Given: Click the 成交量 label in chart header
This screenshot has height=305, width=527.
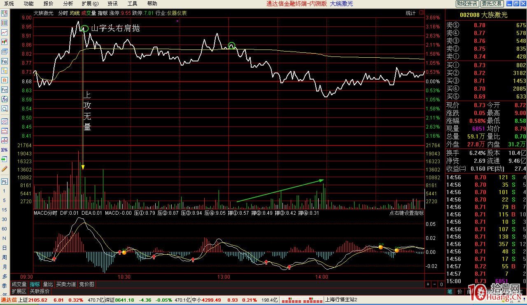Looking at the screenshot, I should coord(89,13).
